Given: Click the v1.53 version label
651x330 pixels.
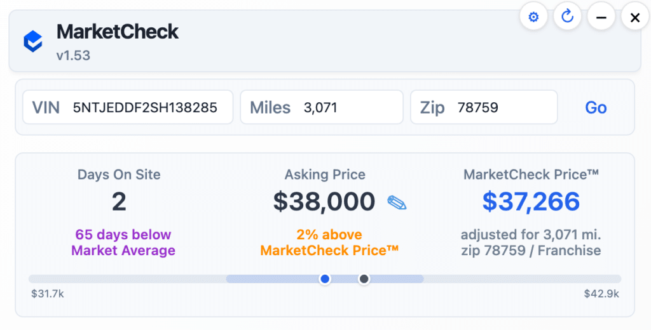Looking at the screenshot, I should pyautogui.click(x=73, y=55).
